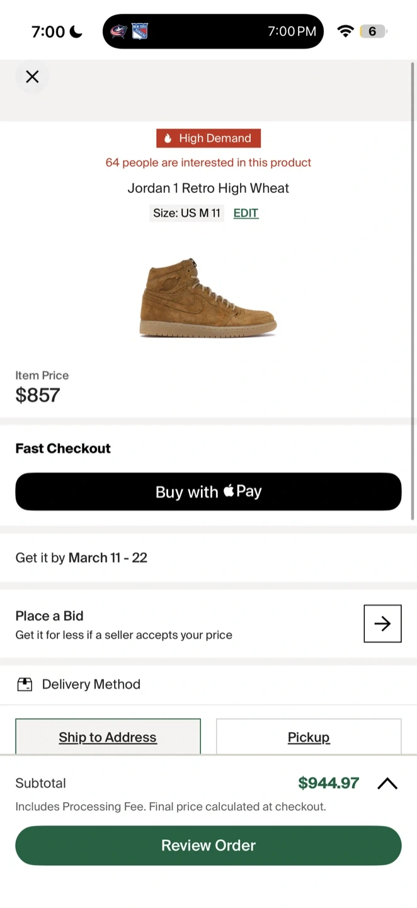This screenshot has height=908, width=417.
Task: Tap the Jordan 1 Wheat sneaker image
Action: point(208,297)
